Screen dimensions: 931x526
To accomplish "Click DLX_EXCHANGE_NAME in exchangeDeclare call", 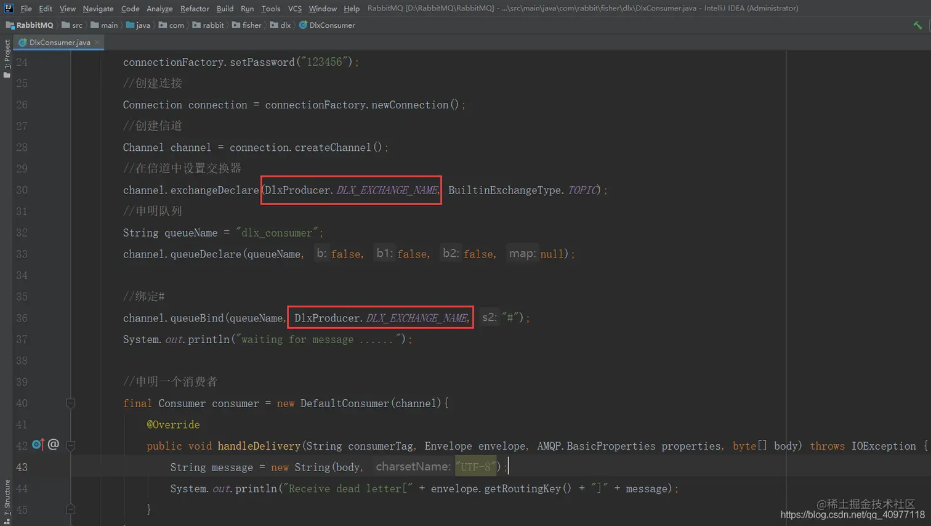I will [387, 190].
